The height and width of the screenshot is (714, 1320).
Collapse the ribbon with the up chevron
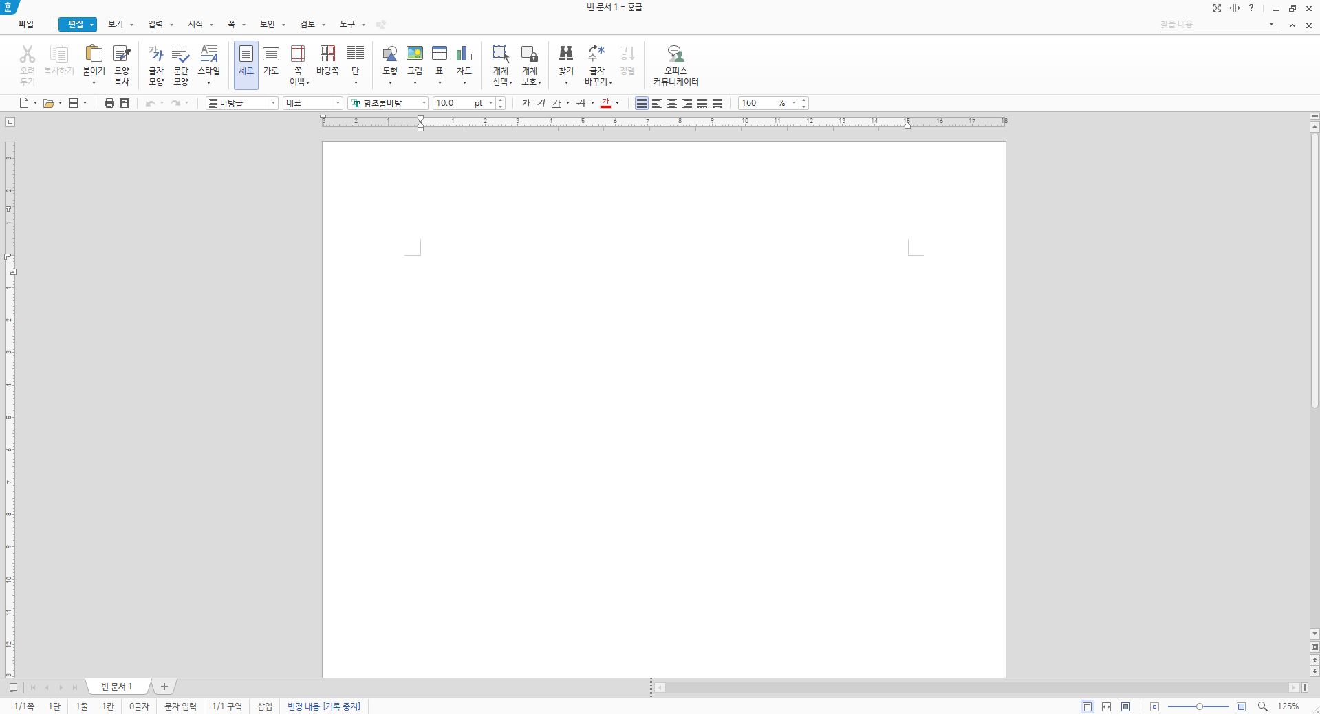1292,25
